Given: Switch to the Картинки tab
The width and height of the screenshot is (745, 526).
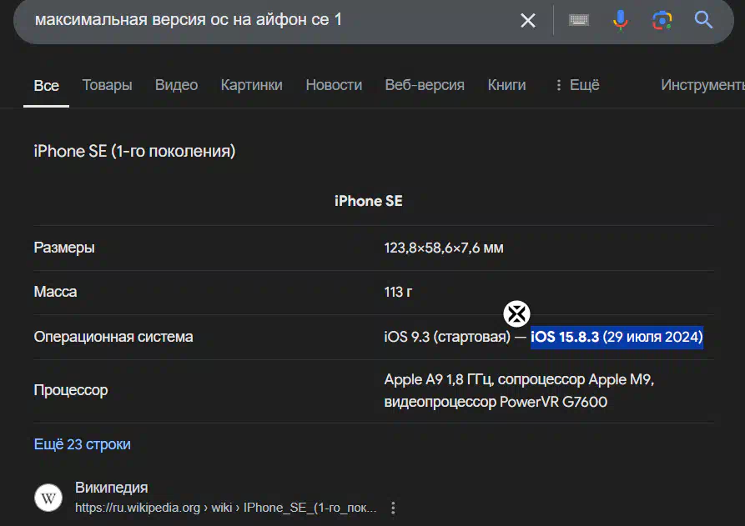Looking at the screenshot, I should click(x=252, y=85).
